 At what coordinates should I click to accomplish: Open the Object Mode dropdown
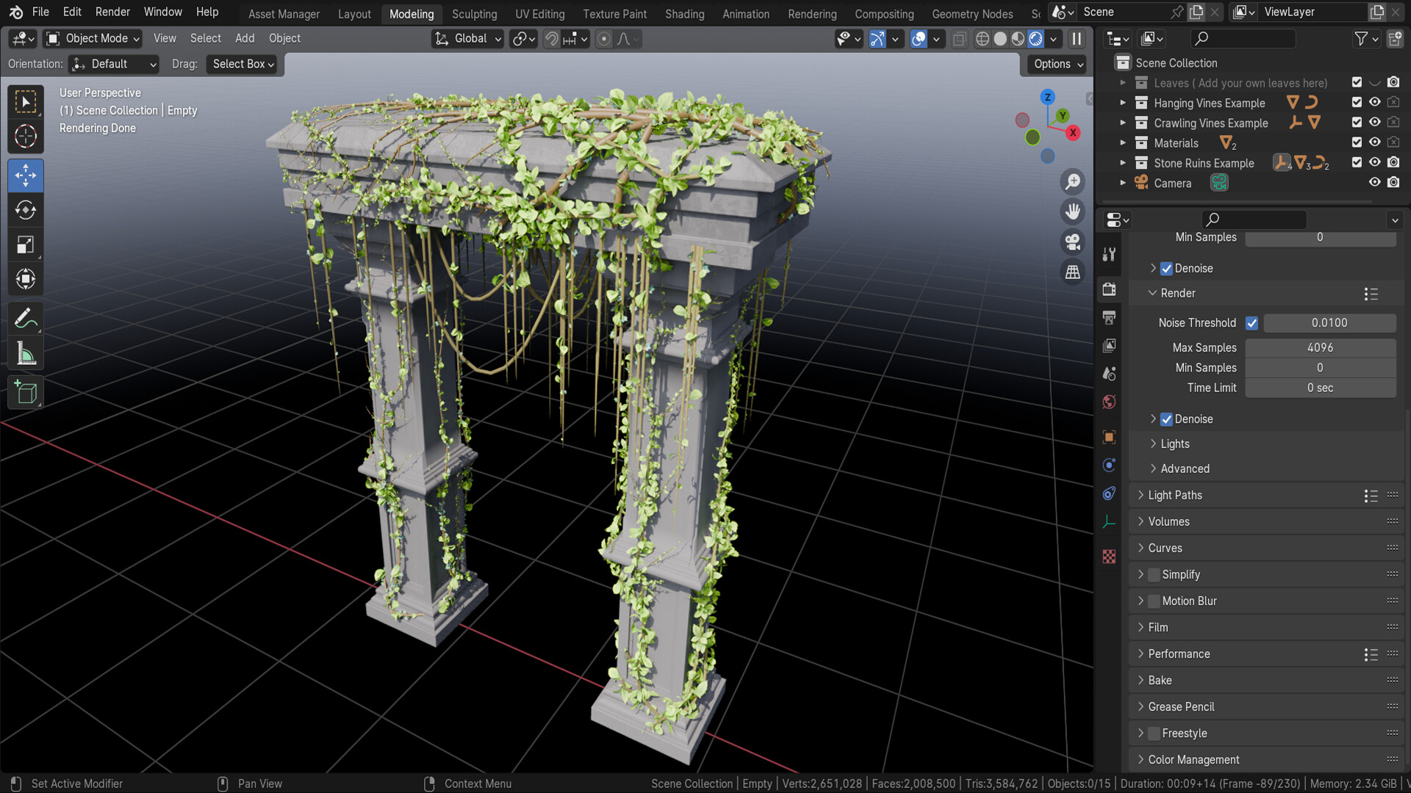(92, 38)
